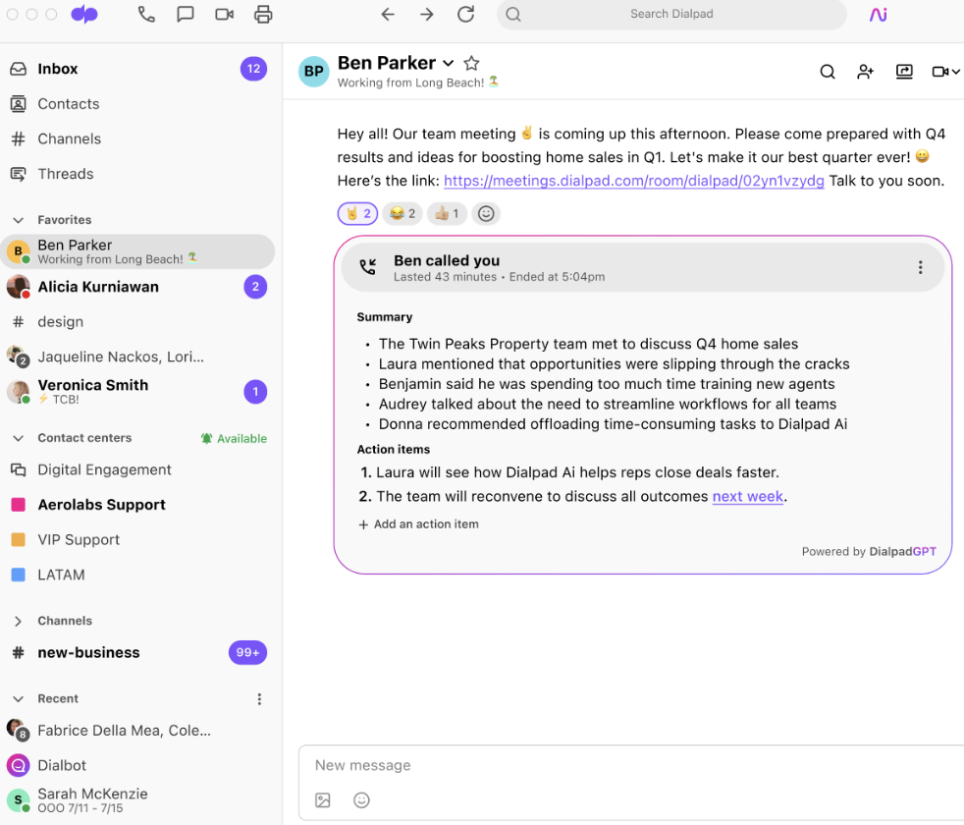Start a video meeting from top toolbar

tap(224, 15)
